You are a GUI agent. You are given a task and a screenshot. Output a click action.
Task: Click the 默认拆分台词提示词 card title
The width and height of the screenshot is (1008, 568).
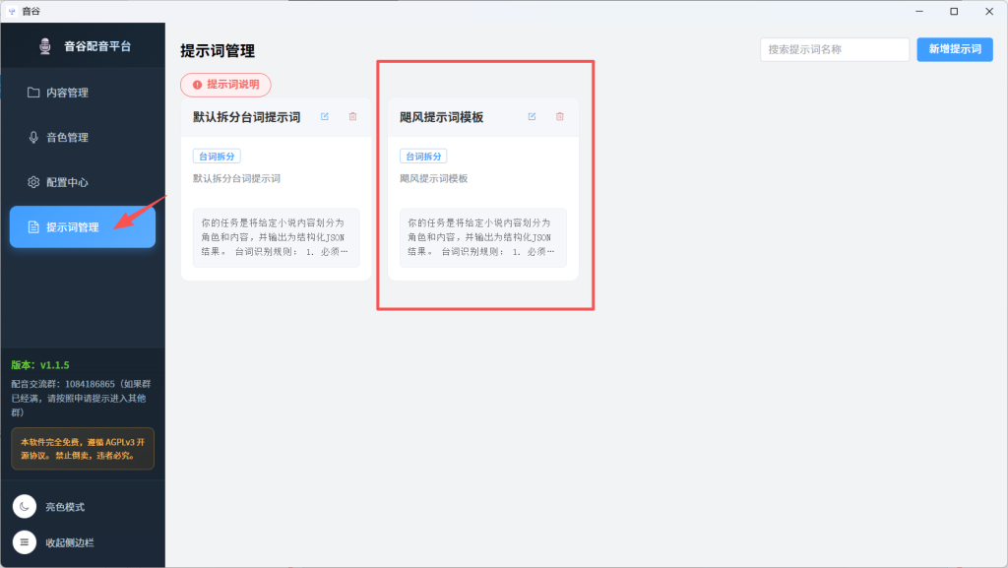click(247, 117)
